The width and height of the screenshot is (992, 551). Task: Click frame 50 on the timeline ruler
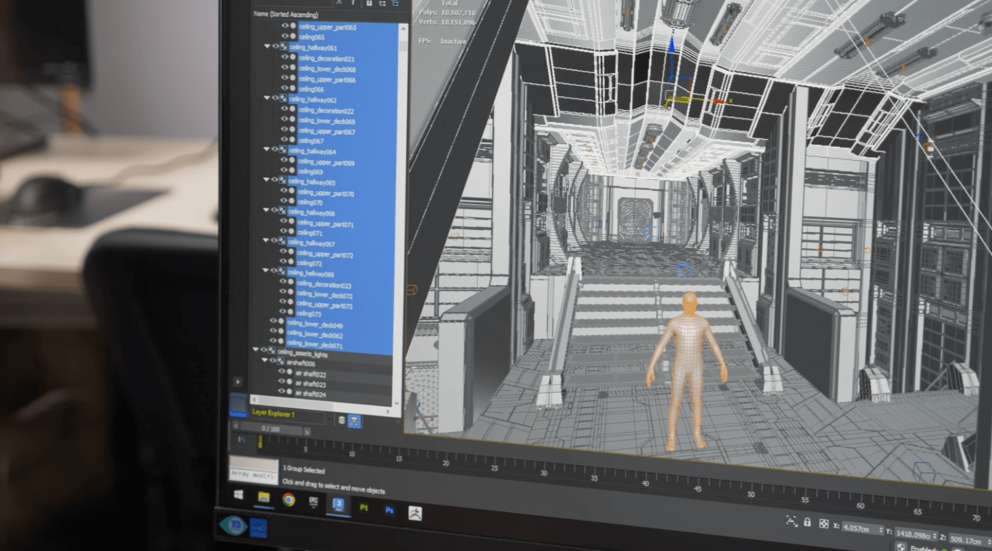pyautogui.click(x=750, y=494)
